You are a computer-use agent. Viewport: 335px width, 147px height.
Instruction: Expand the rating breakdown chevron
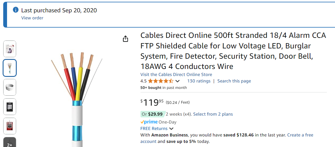coord(177,81)
